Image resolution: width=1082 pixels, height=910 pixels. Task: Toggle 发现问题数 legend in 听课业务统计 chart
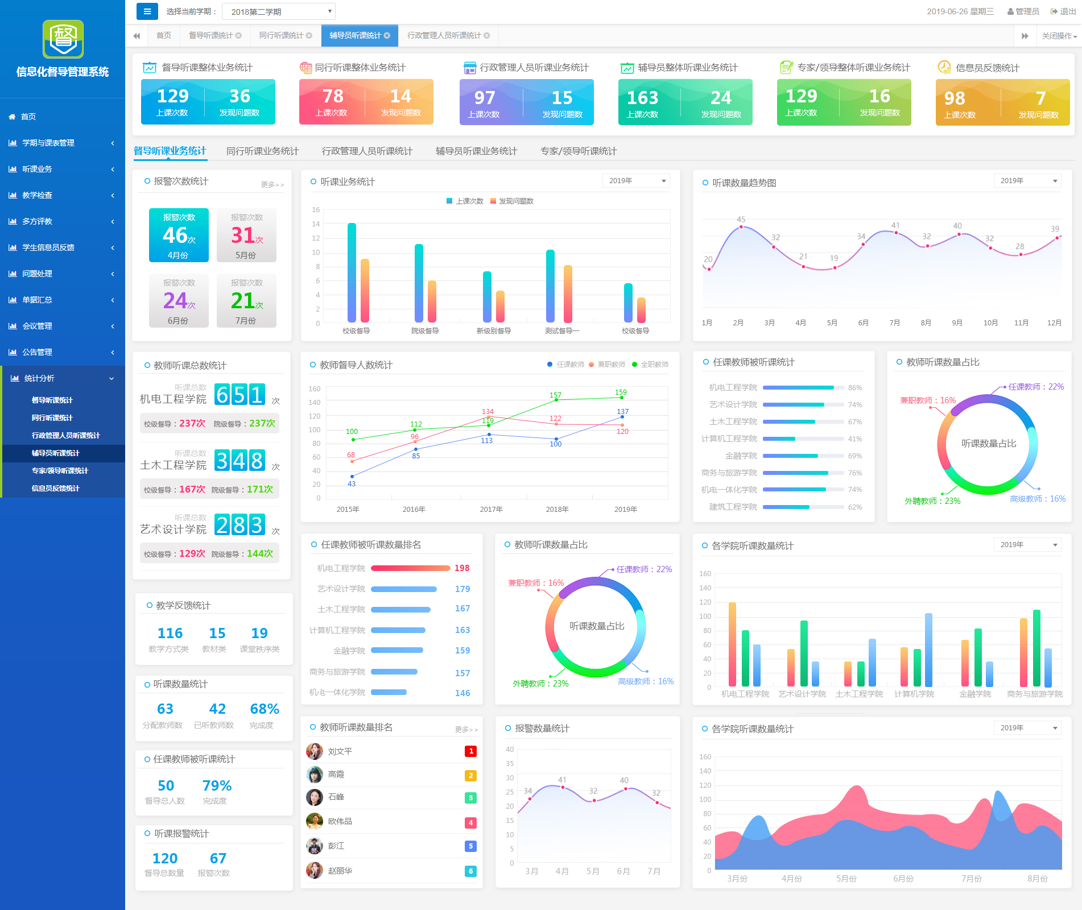tap(512, 201)
